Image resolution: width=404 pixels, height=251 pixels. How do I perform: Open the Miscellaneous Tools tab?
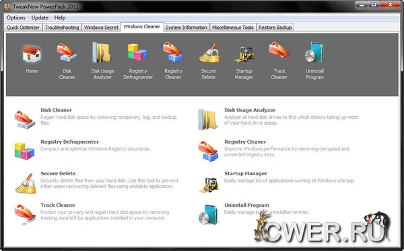233,28
